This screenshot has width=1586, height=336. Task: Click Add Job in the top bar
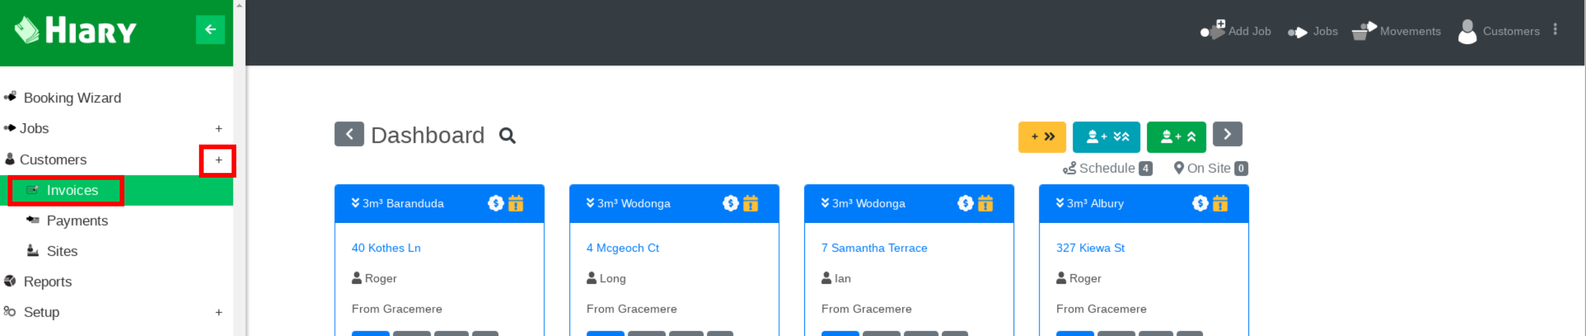[1235, 31]
